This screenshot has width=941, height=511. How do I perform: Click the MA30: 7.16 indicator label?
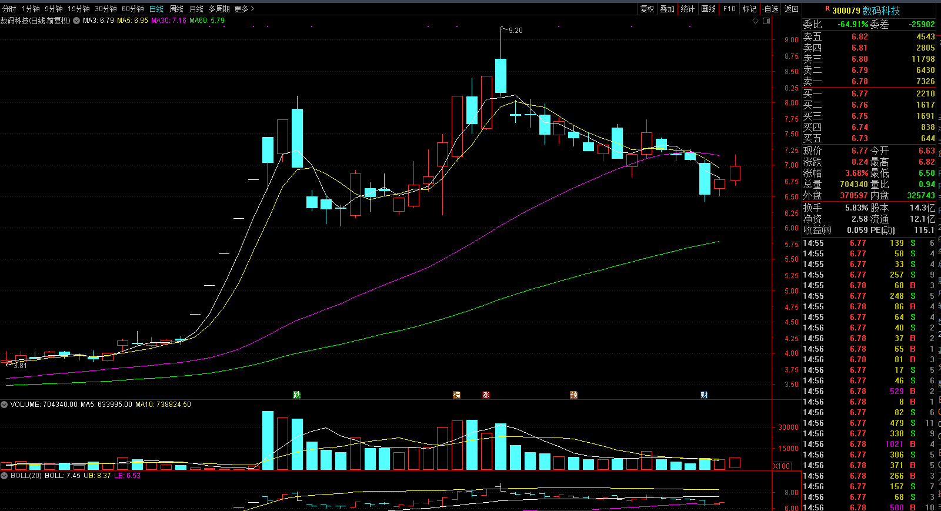[169, 21]
